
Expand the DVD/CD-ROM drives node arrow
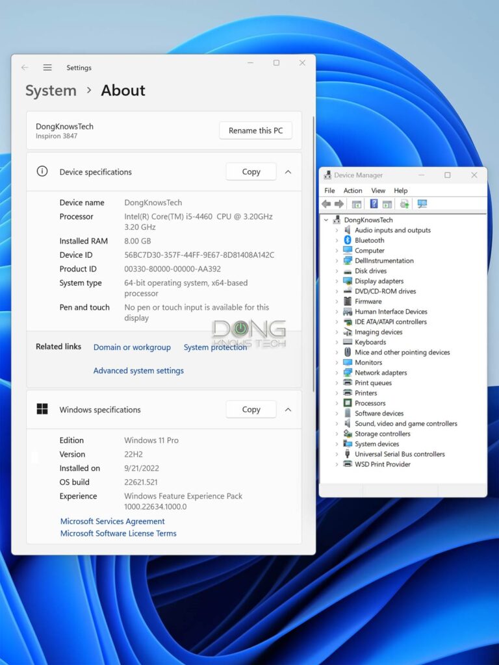[337, 291]
